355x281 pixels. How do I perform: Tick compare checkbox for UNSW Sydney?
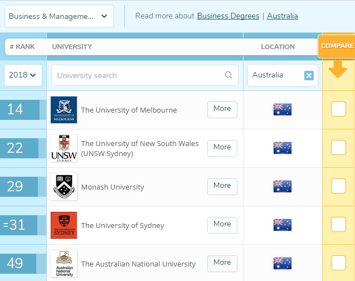[338, 147]
